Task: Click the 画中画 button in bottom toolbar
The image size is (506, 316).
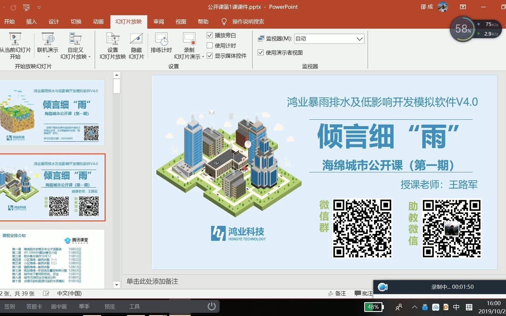Action: (59, 306)
